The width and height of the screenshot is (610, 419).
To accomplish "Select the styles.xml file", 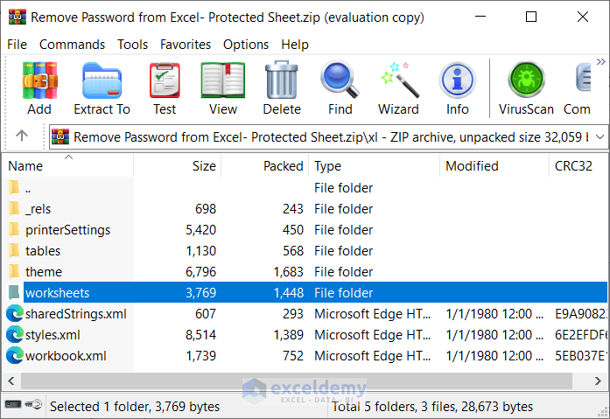I will pyautogui.click(x=53, y=335).
